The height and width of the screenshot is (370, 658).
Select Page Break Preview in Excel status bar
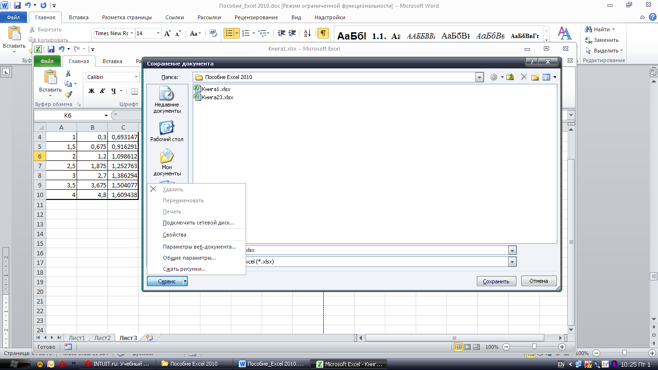pyautogui.click(x=476, y=347)
